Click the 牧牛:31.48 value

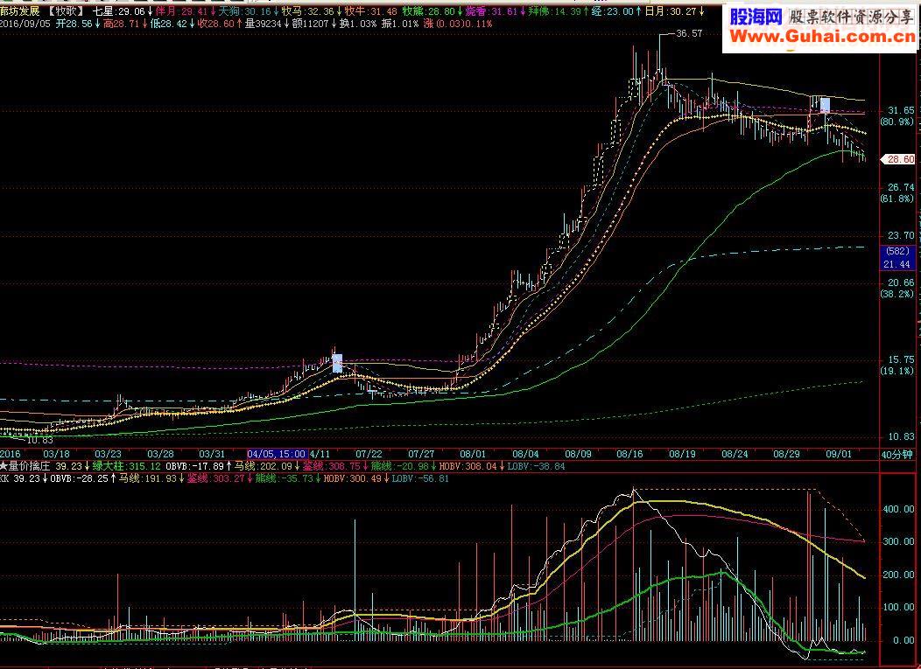[370, 11]
